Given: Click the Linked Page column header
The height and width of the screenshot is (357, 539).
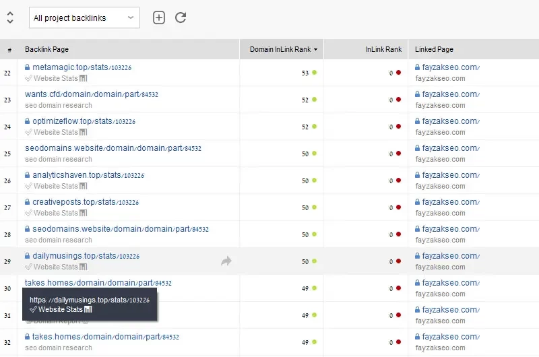Looking at the screenshot, I should click(x=434, y=49).
